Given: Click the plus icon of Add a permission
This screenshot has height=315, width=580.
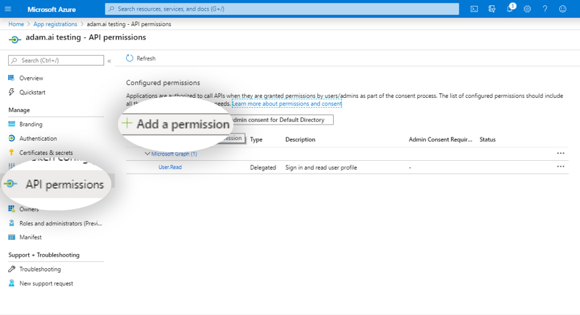Looking at the screenshot, I should (127, 123).
